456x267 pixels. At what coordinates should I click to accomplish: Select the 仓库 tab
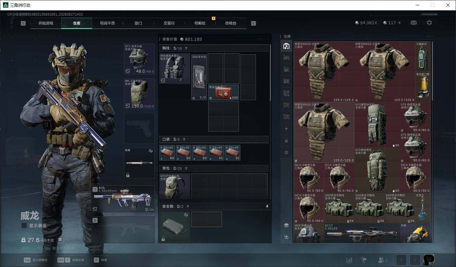77,23
